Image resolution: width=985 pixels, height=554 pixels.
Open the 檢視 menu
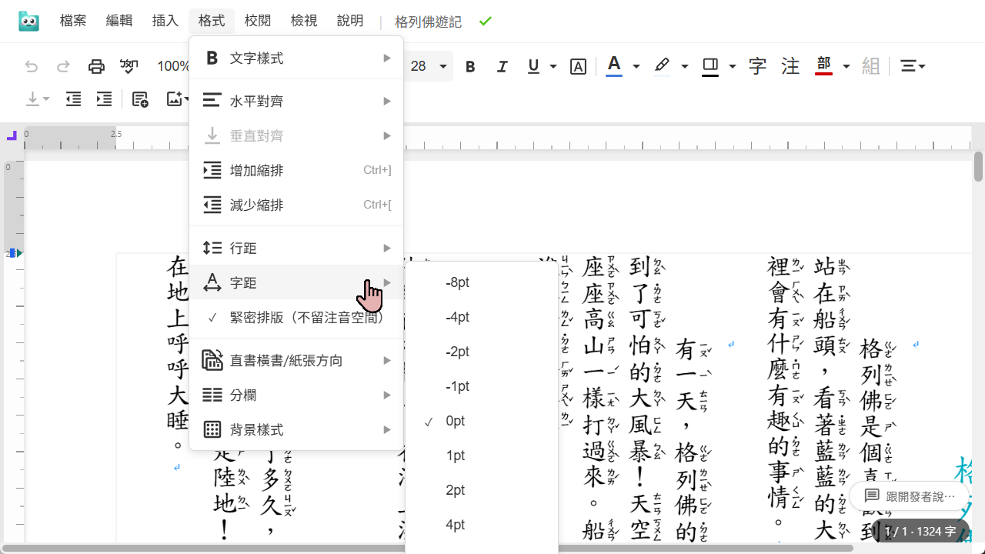[304, 22]
